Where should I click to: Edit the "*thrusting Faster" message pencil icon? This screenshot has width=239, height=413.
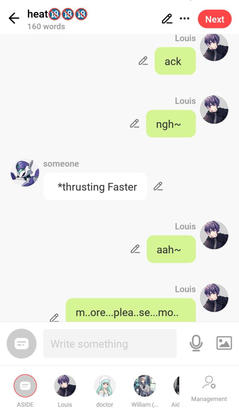(x=158, y=186)
